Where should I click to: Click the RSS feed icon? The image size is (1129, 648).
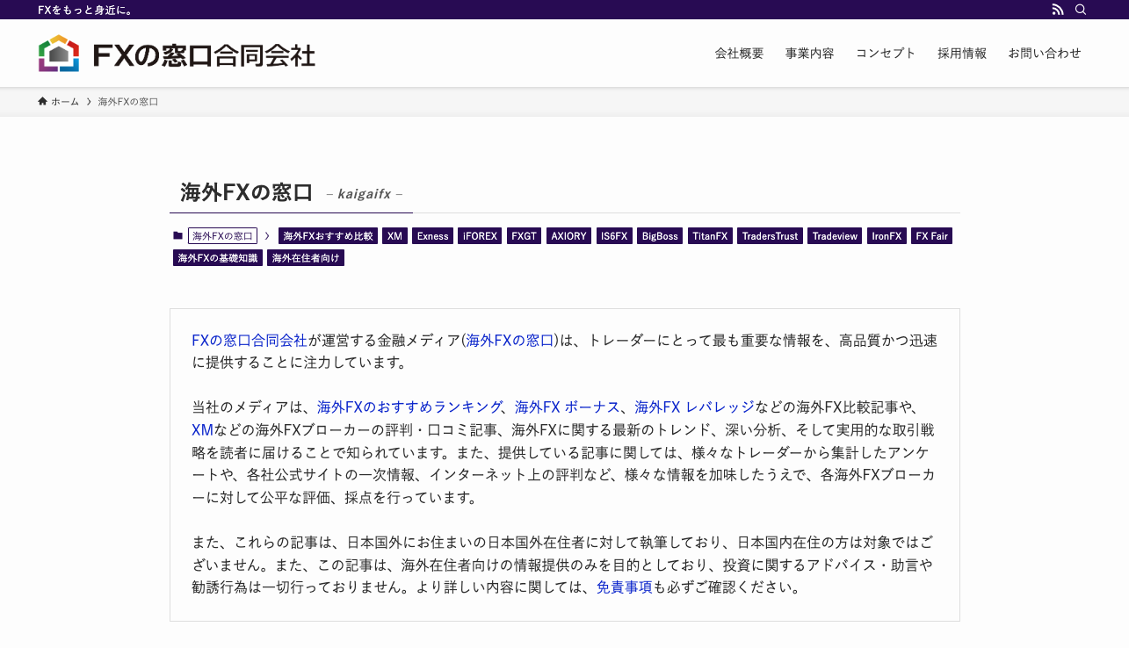[x=1058, y=10]
